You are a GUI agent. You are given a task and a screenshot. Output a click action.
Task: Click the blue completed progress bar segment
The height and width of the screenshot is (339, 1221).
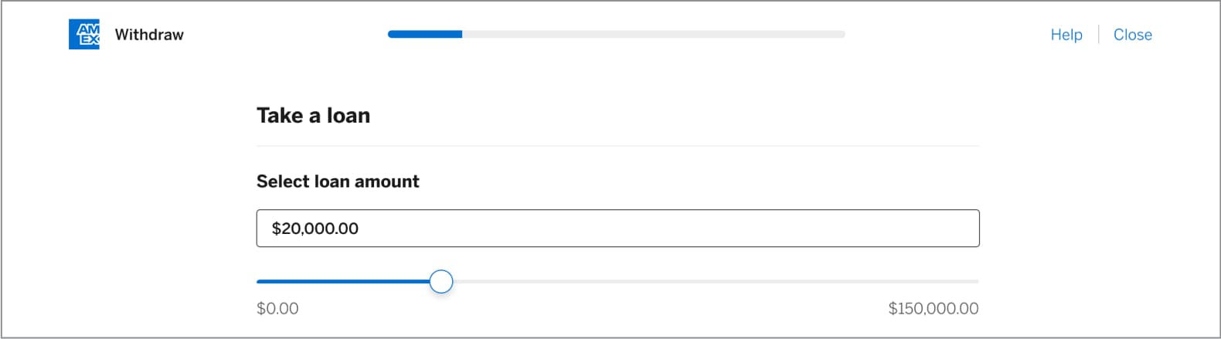pyautogui.click(x=425, y=34)
